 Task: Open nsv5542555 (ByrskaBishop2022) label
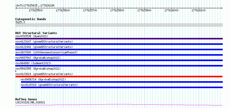(38, 69)
